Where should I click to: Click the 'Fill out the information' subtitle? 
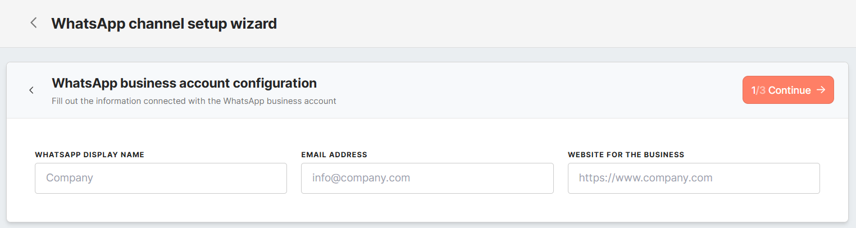point(194,102)
